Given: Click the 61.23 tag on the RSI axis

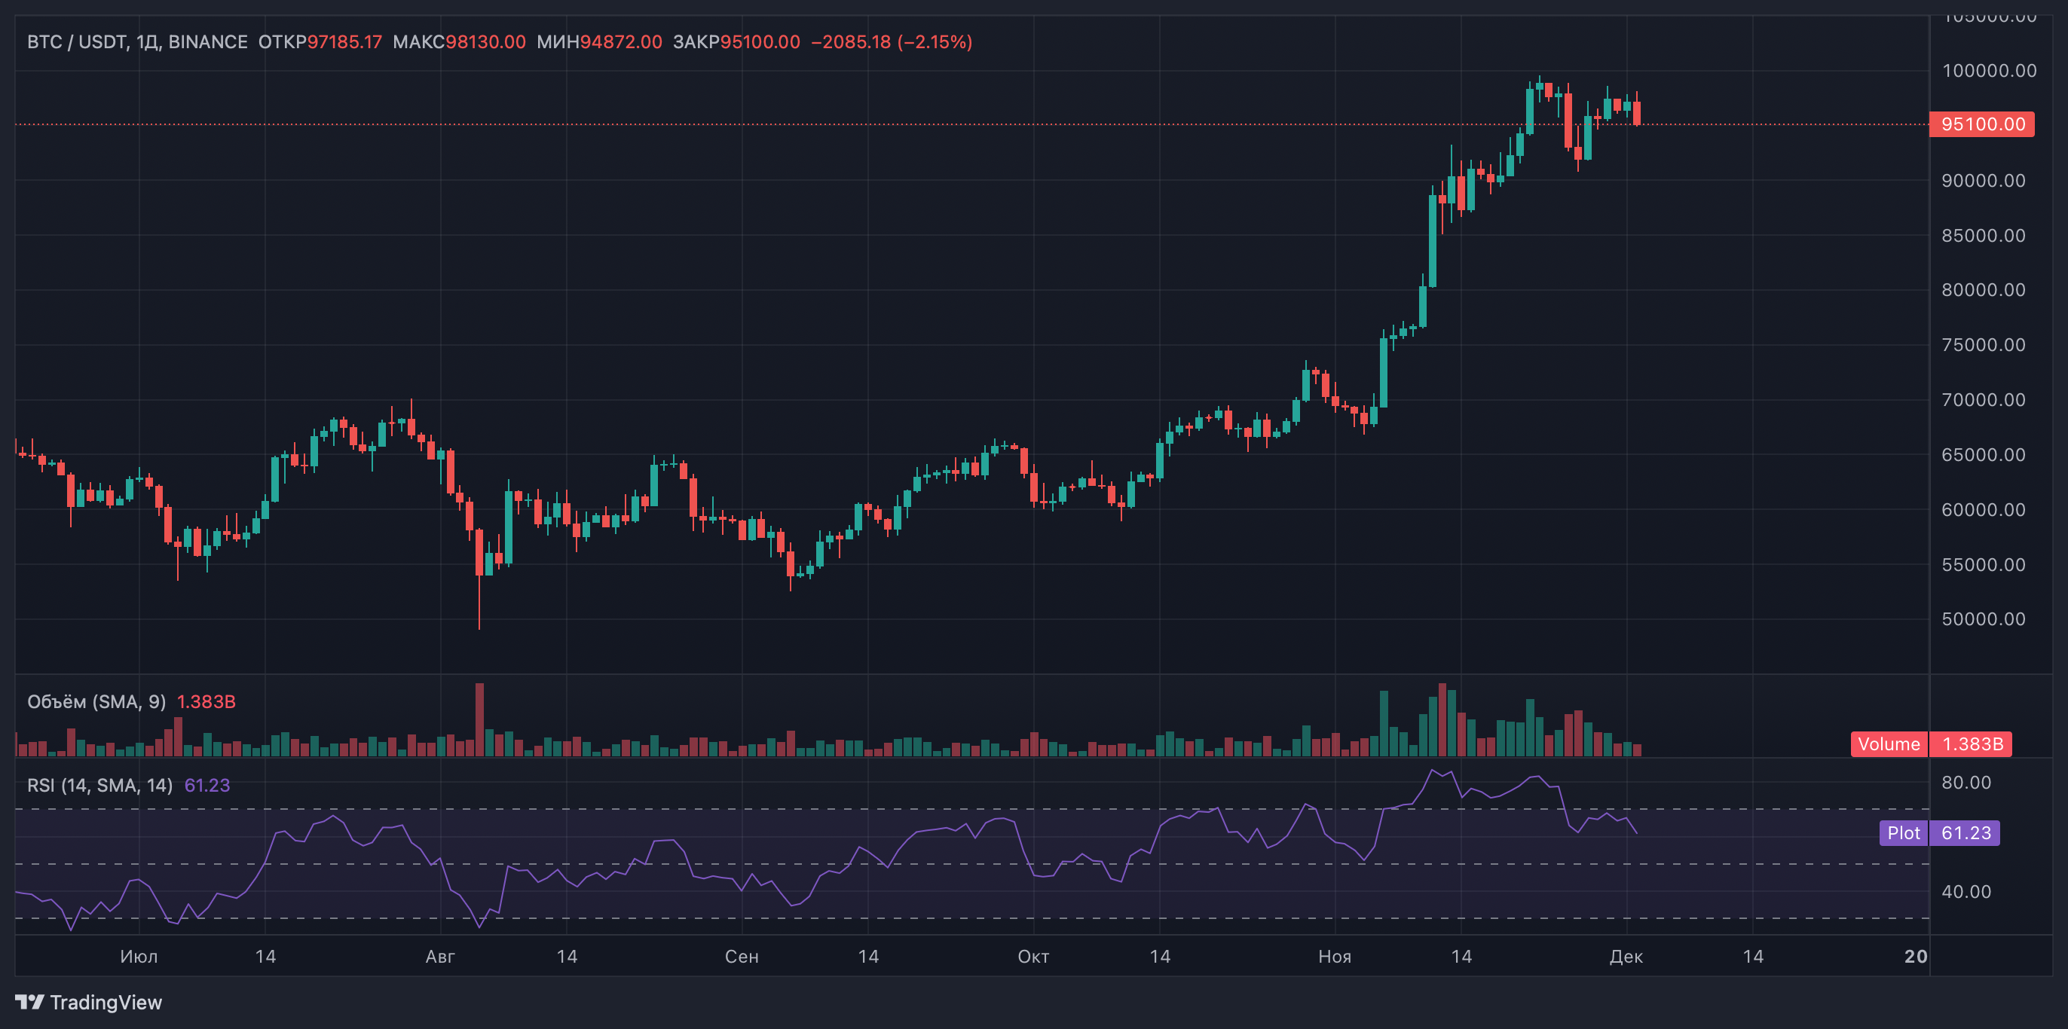Looking at the screenshot, I should pyautogui.click(x=1966, y=833).
